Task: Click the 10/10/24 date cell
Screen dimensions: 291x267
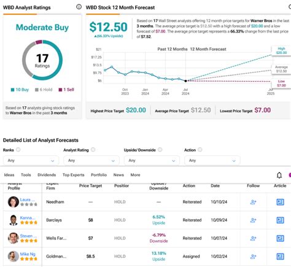Action: [x=219, y=202]
